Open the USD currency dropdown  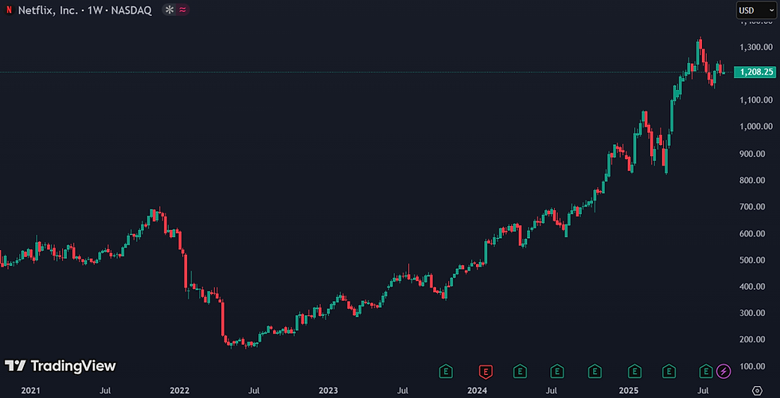point(755,10)
